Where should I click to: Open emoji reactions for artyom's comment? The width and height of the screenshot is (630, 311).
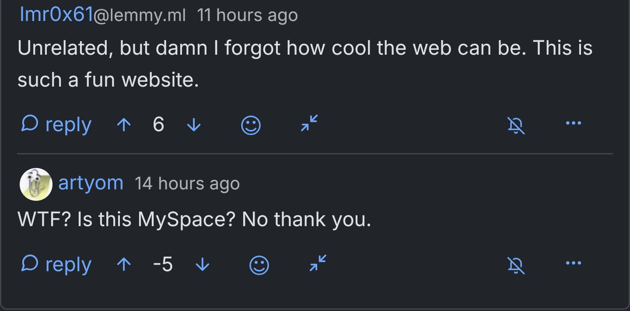point(259,264)
